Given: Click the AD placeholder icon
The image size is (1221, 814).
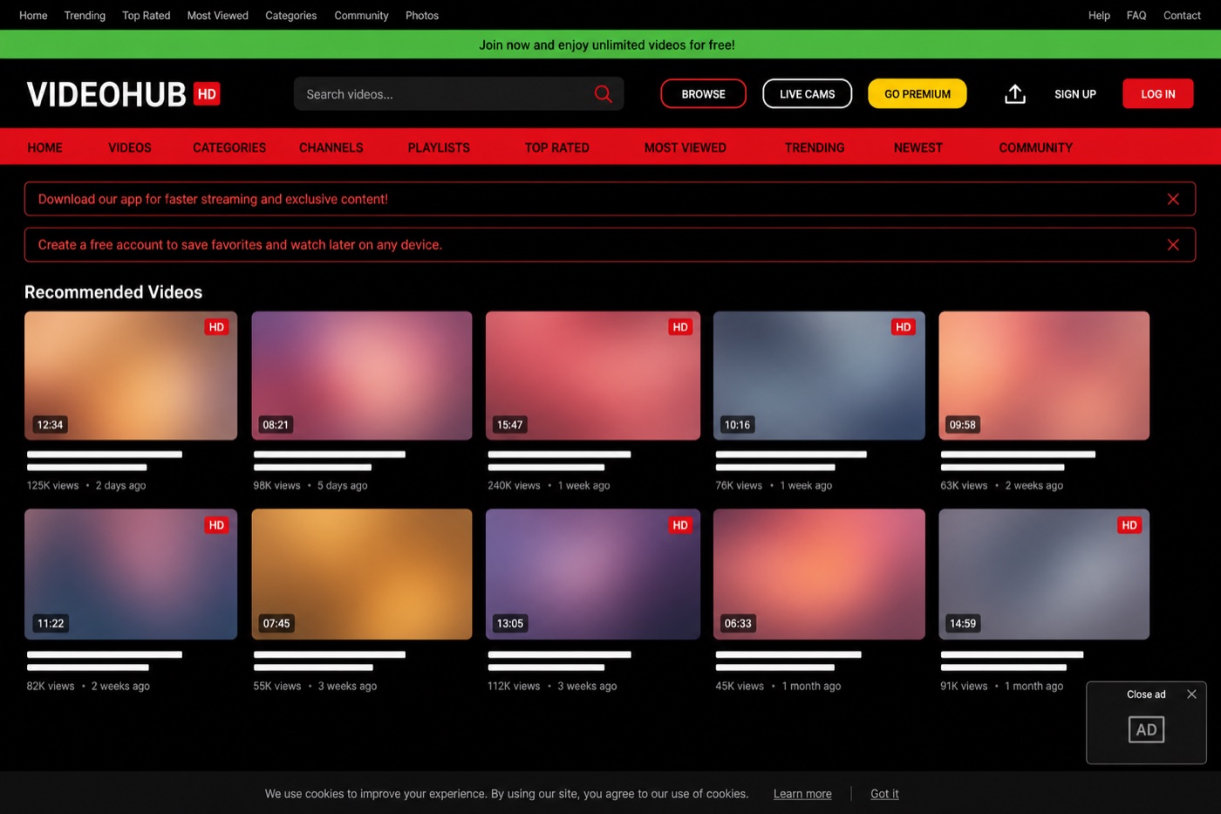Looking at the screenshot, I should [x=1146, y=729].
